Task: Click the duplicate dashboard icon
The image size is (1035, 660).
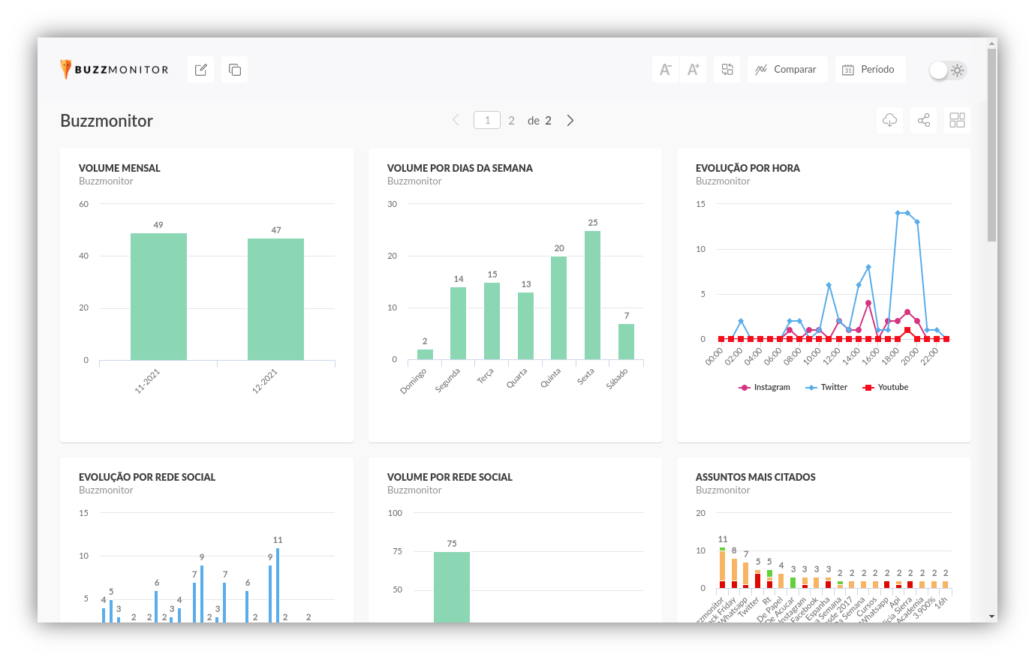Action: pos(235,70)
